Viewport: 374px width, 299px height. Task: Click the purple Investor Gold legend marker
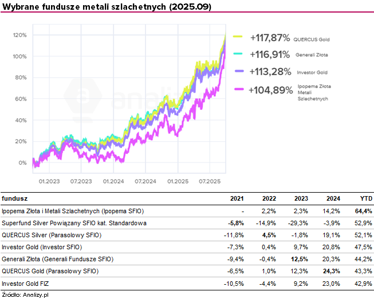pyautogui.click(x=240, y=72)
